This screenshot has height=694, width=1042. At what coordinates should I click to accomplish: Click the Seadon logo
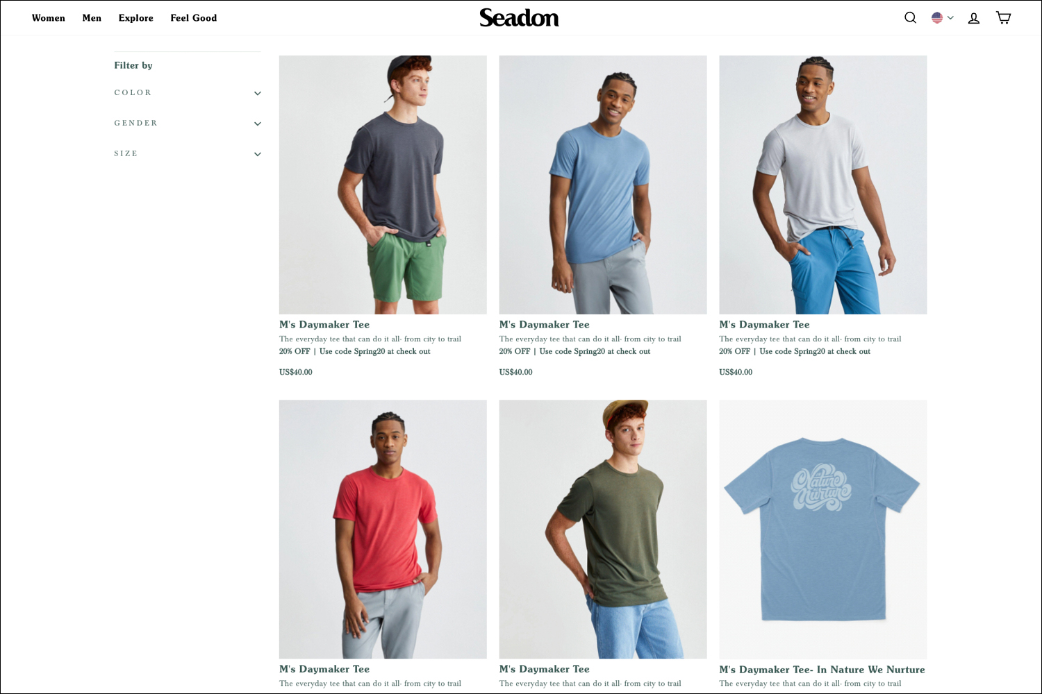tap(519, 17)
